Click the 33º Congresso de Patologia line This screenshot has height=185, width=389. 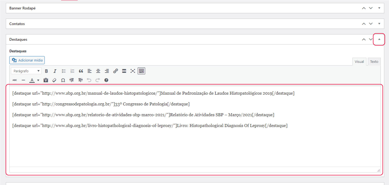(x=101, y=104)
